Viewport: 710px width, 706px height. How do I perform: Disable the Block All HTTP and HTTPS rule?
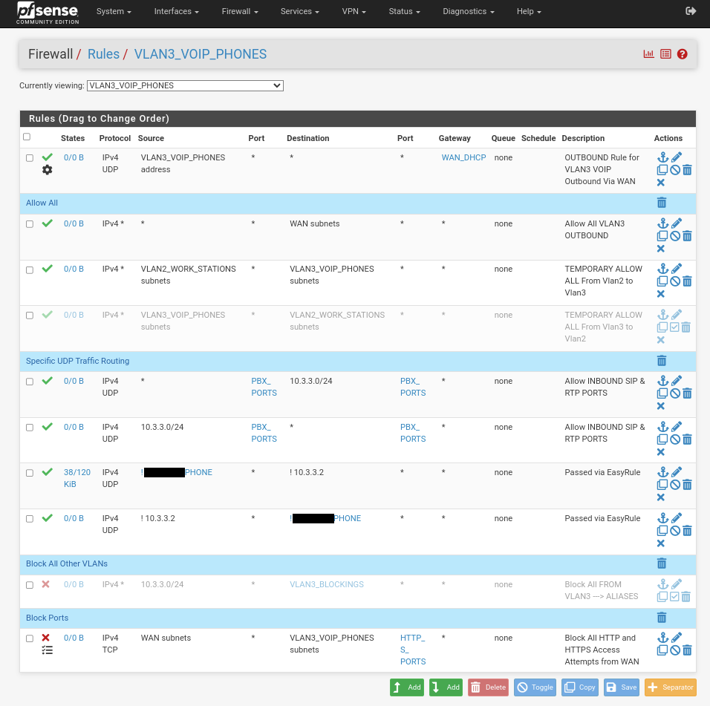[x=675, y=650]
